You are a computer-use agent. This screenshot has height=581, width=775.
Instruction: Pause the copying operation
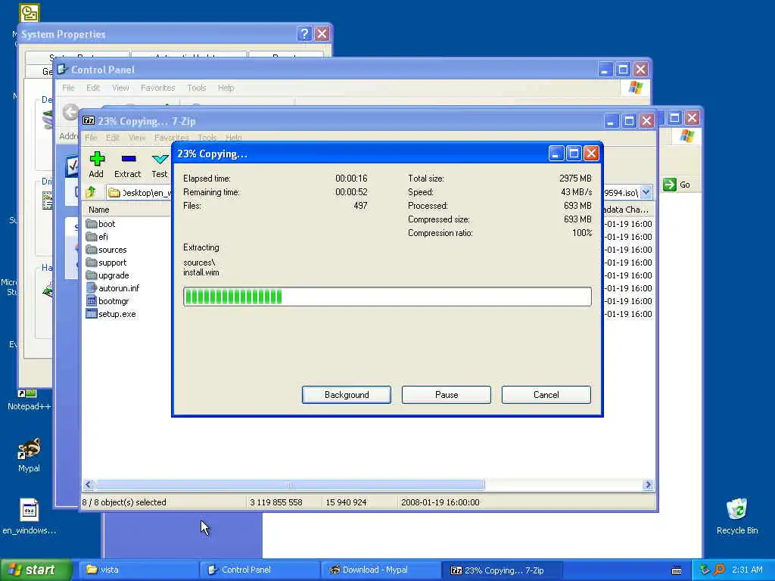[x=447, y=395]
